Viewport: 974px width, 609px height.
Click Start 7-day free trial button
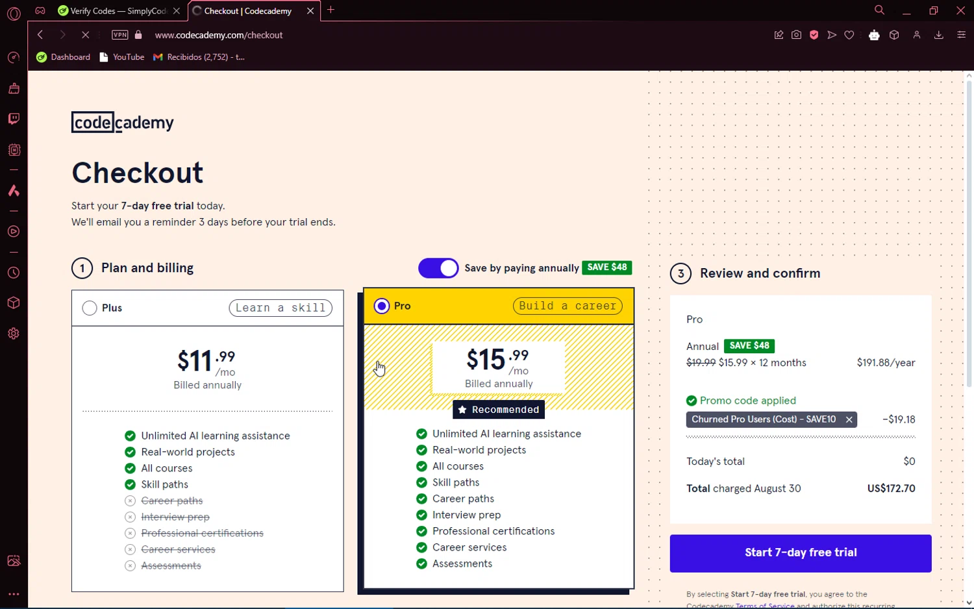pos(801,553)
